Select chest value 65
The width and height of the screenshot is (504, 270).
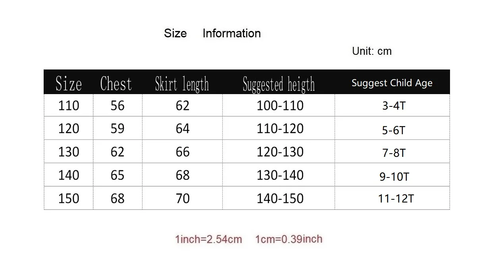point(117,175)
